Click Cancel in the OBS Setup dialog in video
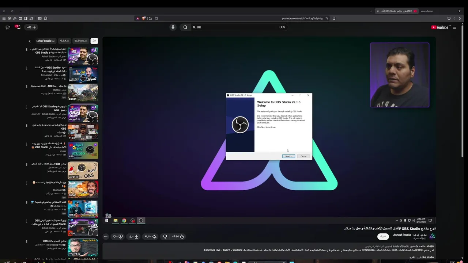The image size is (468, 263). 303,156
